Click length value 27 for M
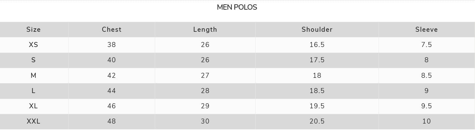This screenshot has width=475, height=136. (205, 76)
